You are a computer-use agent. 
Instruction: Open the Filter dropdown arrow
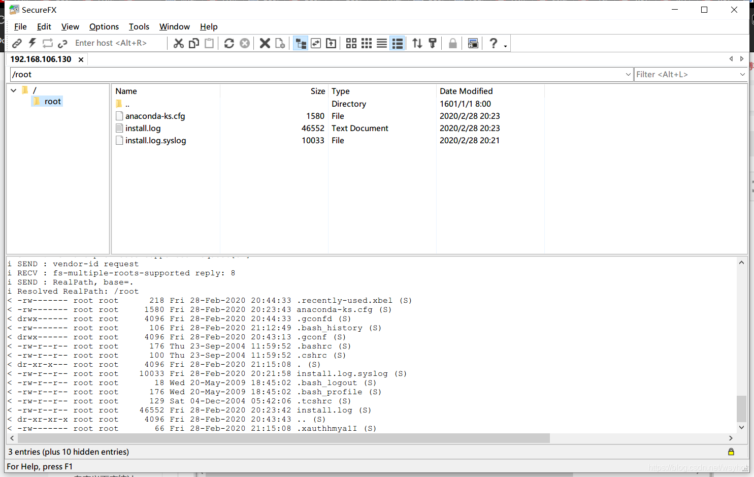tap(742, 75)
